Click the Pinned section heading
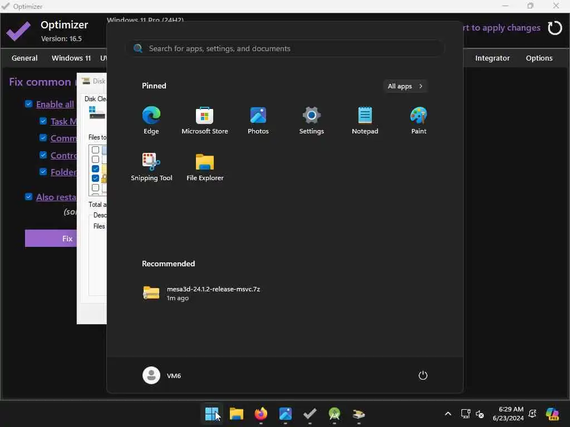Viewport: 570px width, 427px height. point(154,86)
